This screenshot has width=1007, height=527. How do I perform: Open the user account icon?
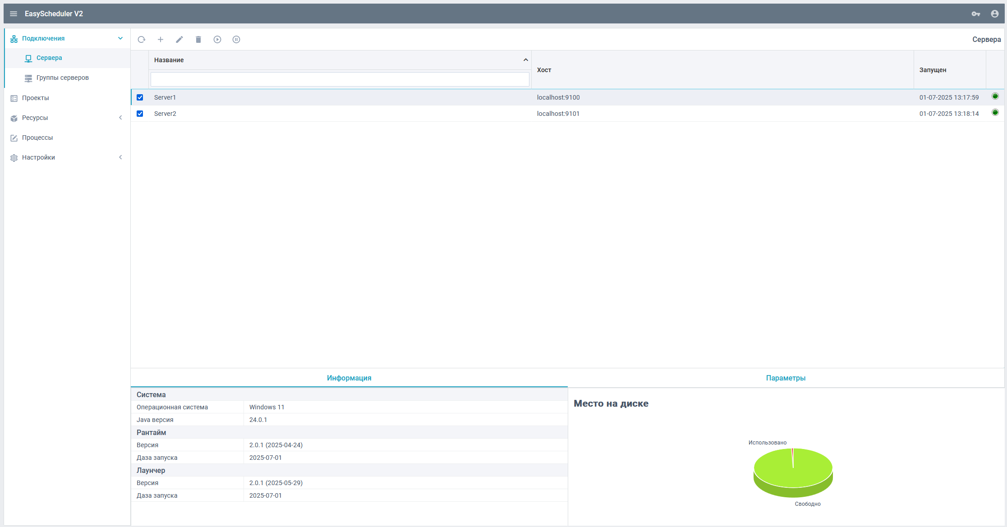(x=995, y=14)
